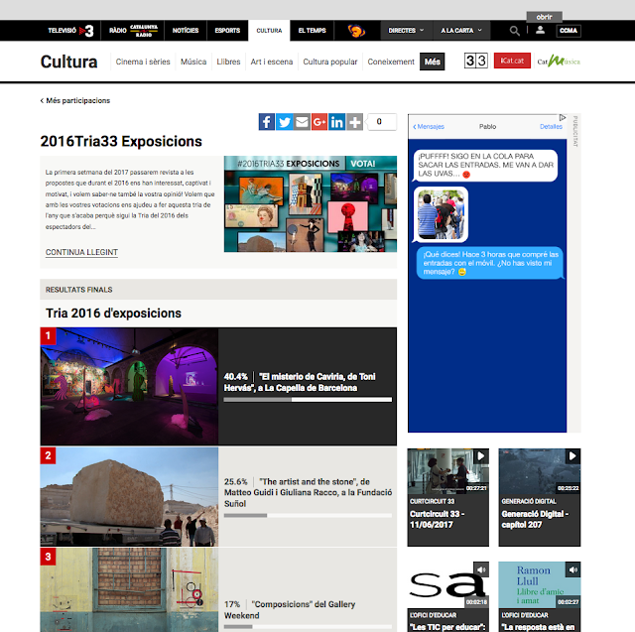Play Curtcircuit 33 video icon
This screenshot has height=632, width=635.
click(x=480, y=456)
